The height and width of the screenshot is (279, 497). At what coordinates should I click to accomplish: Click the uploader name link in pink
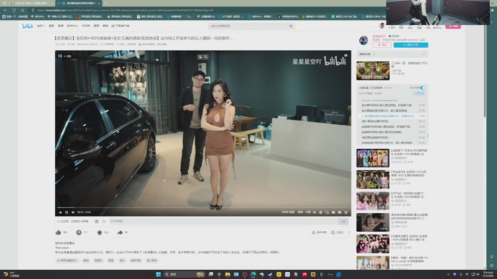coord(379,37)
